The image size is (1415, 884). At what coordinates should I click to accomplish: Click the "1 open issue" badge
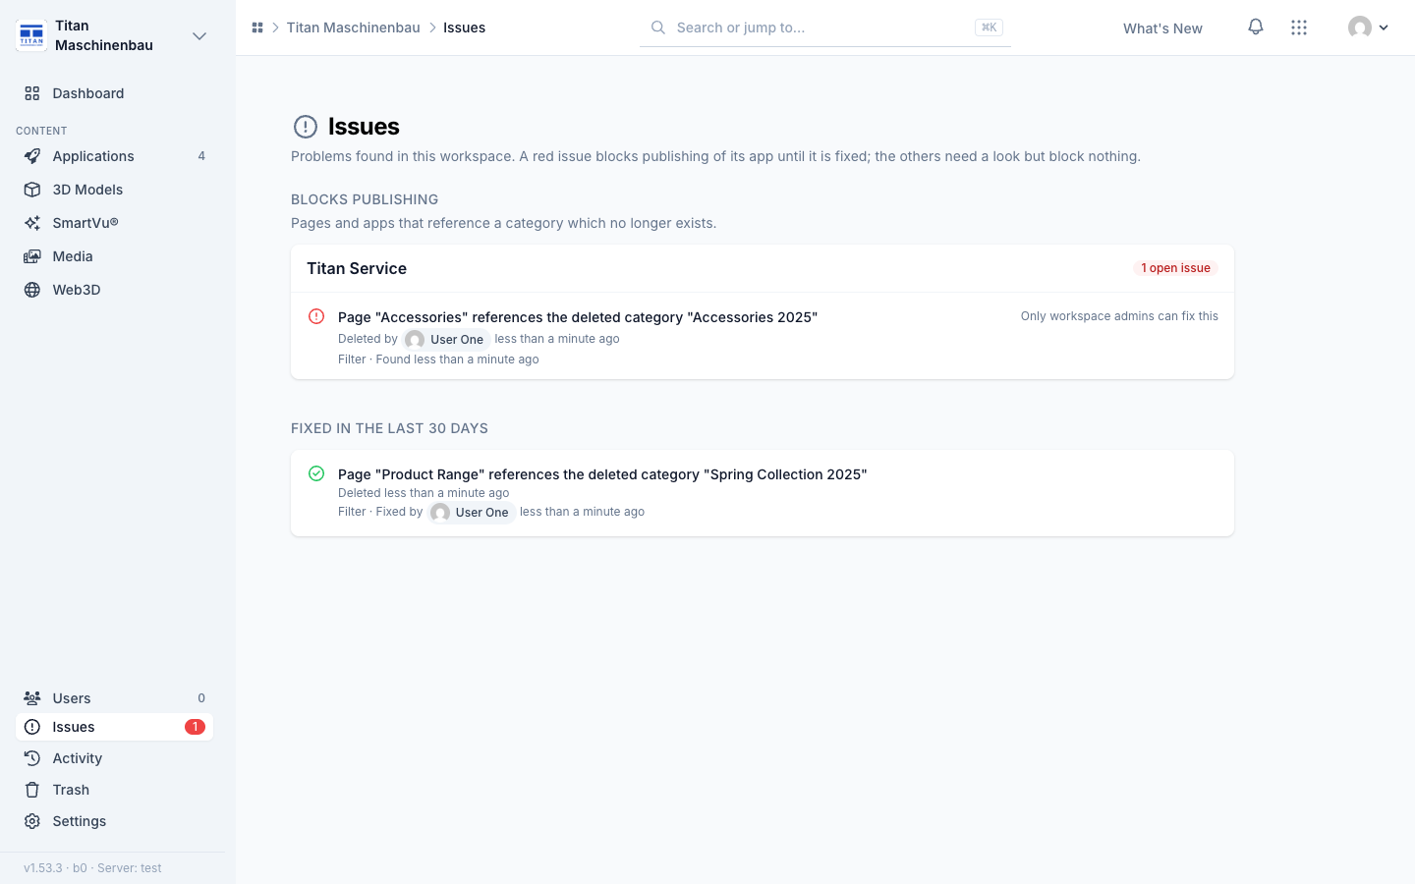point(1175,268)
